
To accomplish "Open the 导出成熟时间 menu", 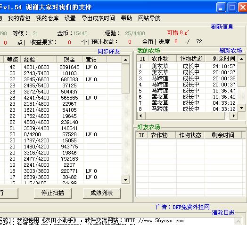I will point(98,18).
